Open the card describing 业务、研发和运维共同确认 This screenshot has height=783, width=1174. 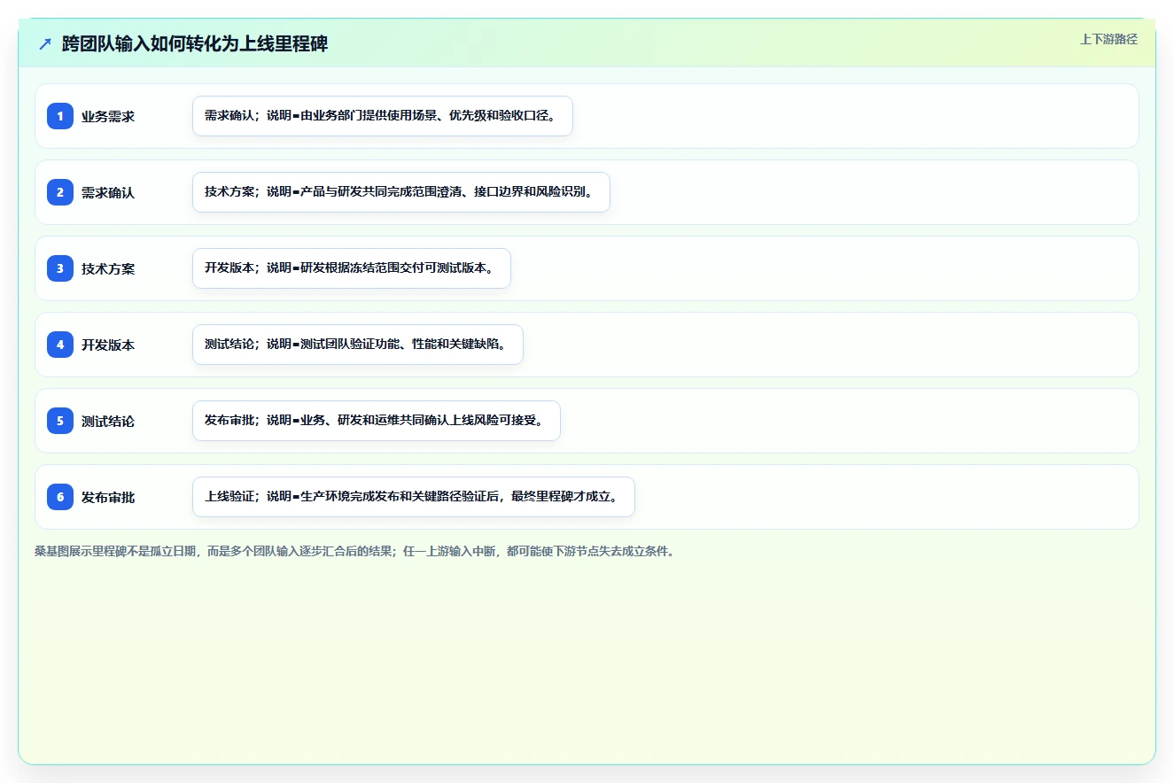point(377,421)
